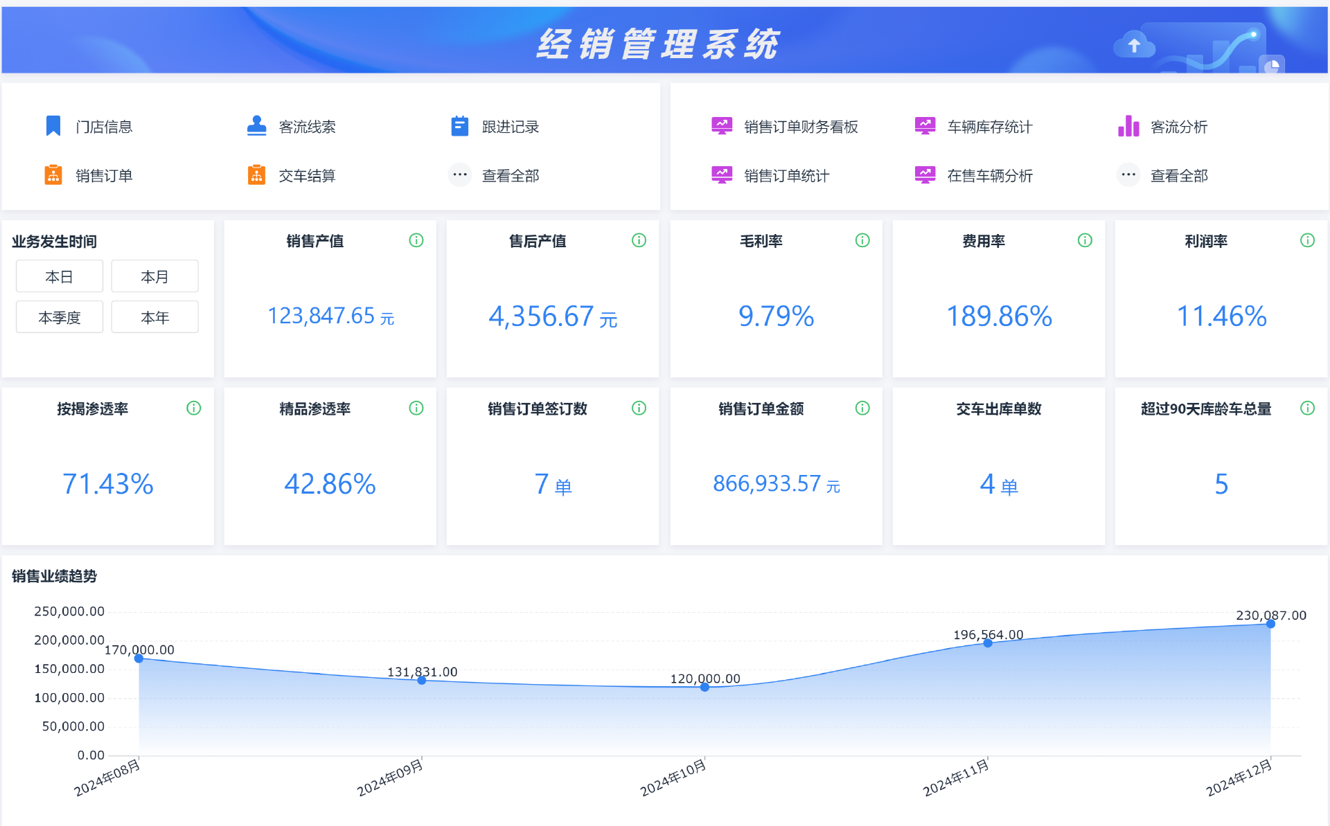Screen dimensions: 1330x826
Task: Click the 门店信息 bookmark icon
Action: (x=53, y=126)
